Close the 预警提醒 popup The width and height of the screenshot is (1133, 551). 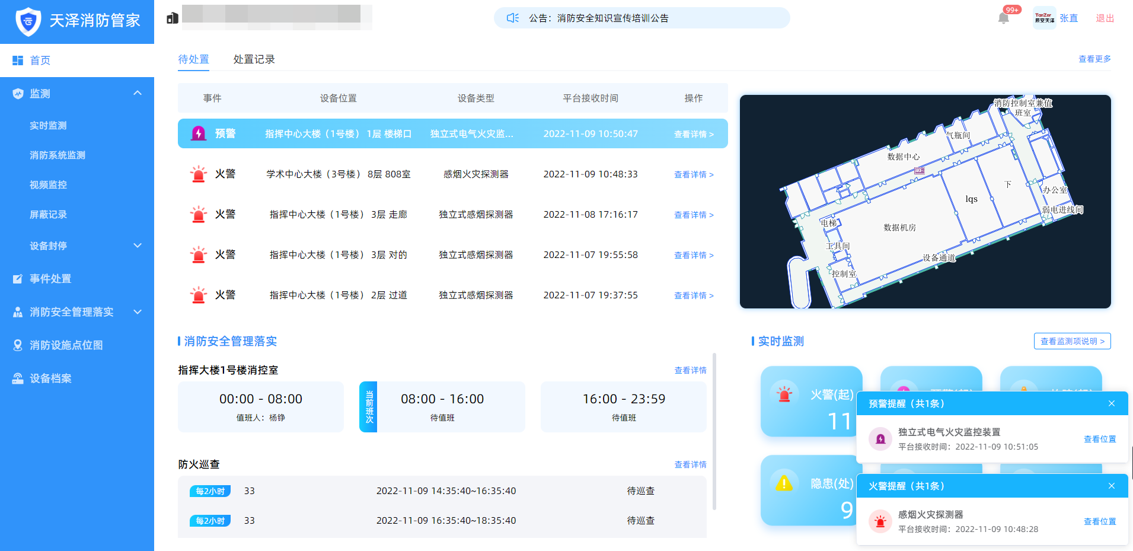[x=1111, y=403]
